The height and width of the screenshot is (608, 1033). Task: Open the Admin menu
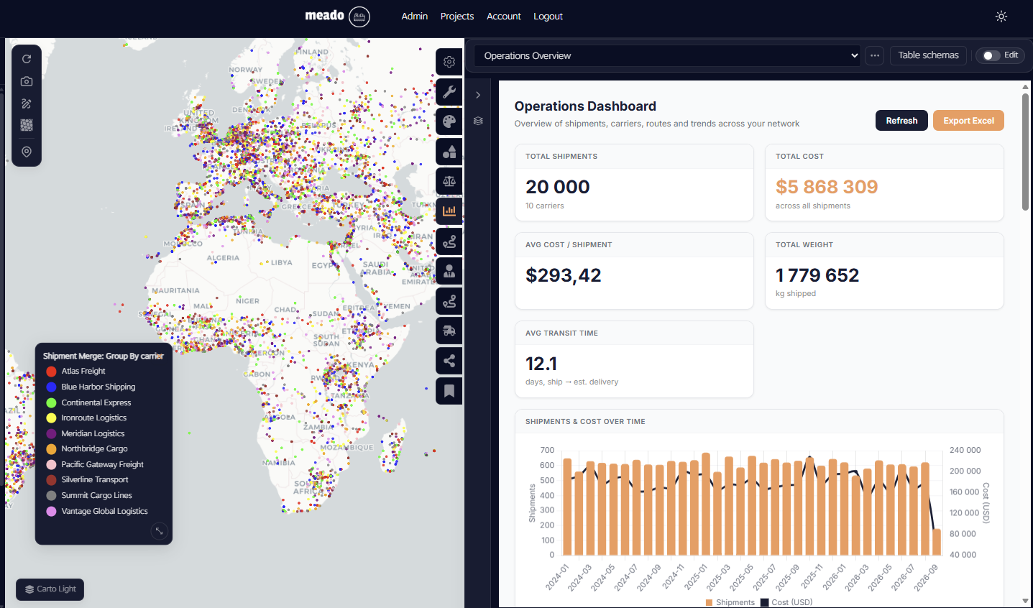click(415, 16)
